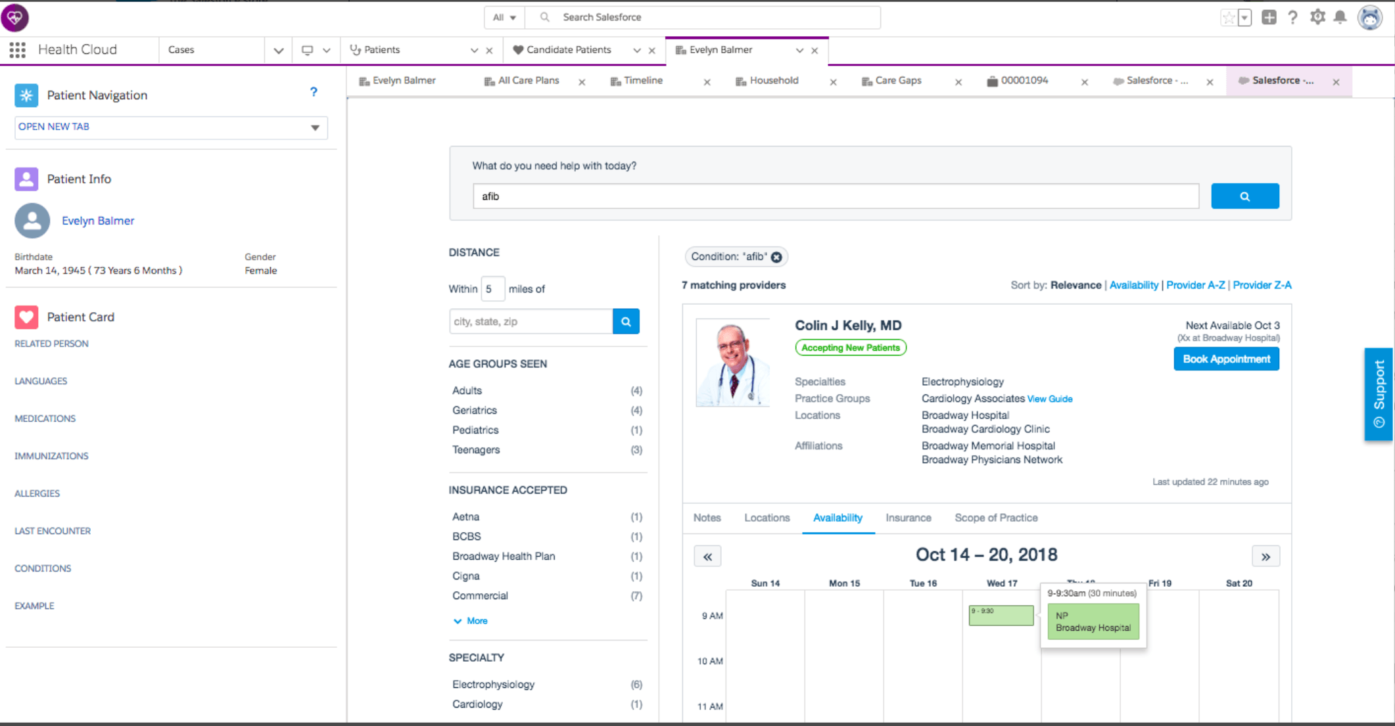Screen dimensions: 1395x726
Task: Select the provider Notes tab
Action: tap(707, 518)
